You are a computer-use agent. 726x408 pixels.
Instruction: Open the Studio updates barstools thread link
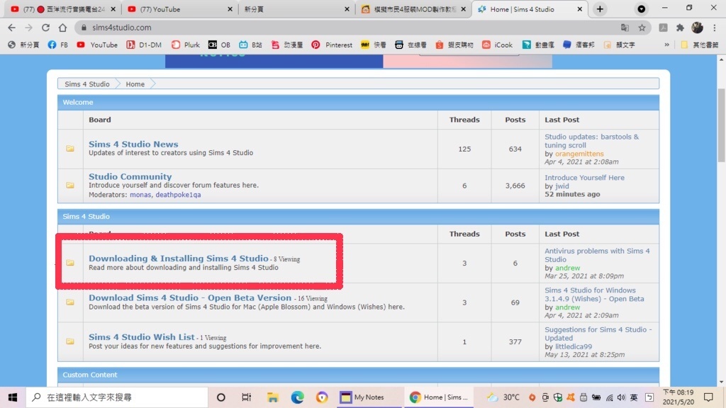(591, 141)
